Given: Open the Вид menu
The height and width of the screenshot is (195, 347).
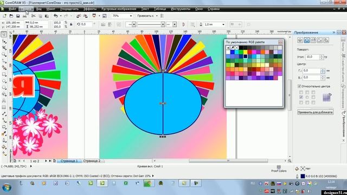Looking at the screenshot, I should click(39, 9).
